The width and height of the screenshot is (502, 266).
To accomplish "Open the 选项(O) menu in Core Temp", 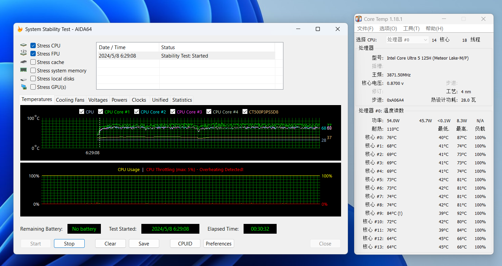I will 388,29.
